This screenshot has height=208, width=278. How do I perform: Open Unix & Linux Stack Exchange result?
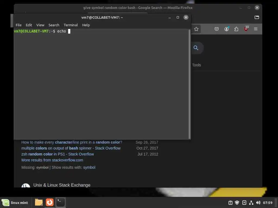click(x=62, y=185)
